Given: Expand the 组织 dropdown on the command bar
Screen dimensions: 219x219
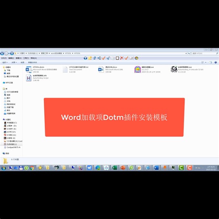Looking at the screenshot, I should tap(5, 62).
